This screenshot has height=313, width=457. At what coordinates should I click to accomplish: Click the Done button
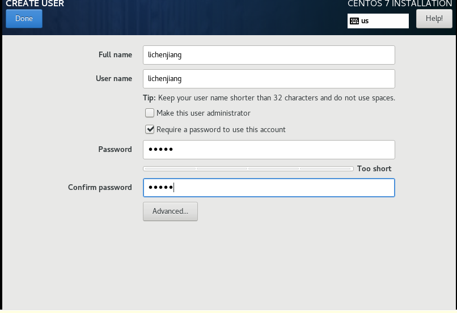coord(24,19)
